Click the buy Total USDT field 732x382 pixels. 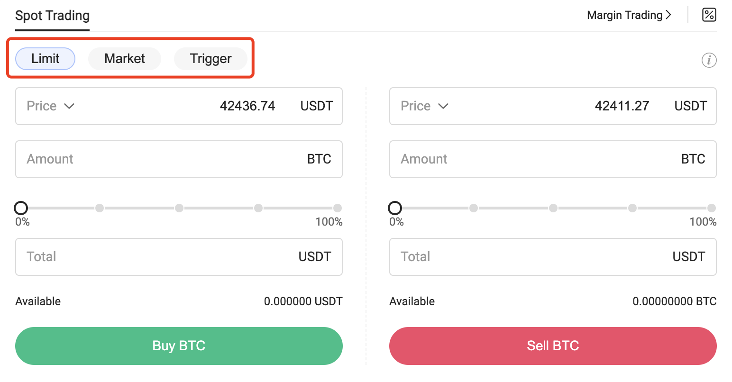click(179, 257)
